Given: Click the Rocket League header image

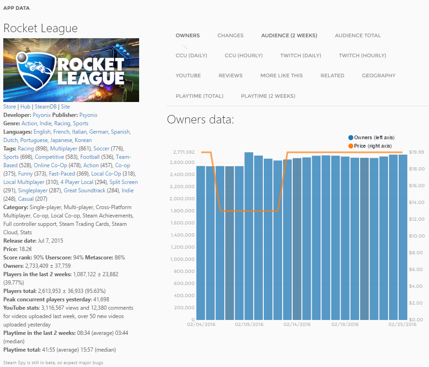Looking at the screenshot, I should [x=71, y=70].
